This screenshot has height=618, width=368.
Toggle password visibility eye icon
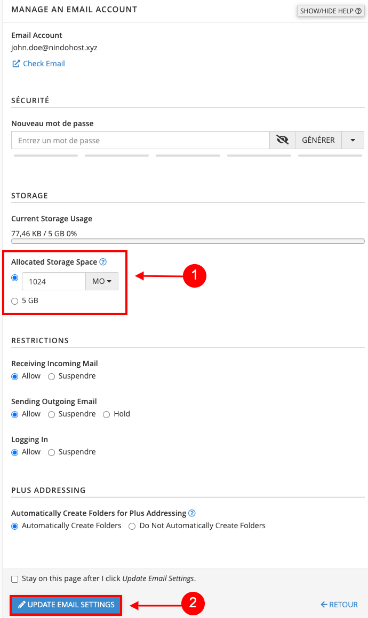[x=282, y=140]
